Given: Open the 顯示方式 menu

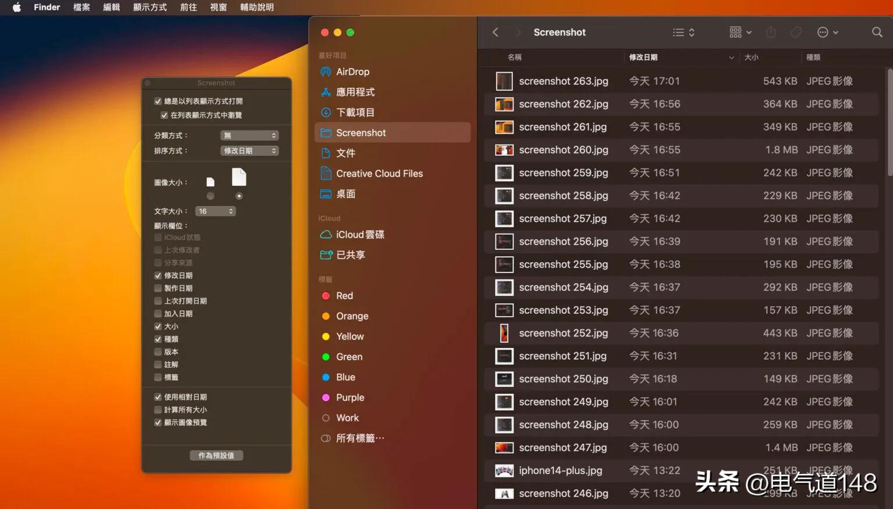Looking at the screenshot, I should tap(149, 7).
